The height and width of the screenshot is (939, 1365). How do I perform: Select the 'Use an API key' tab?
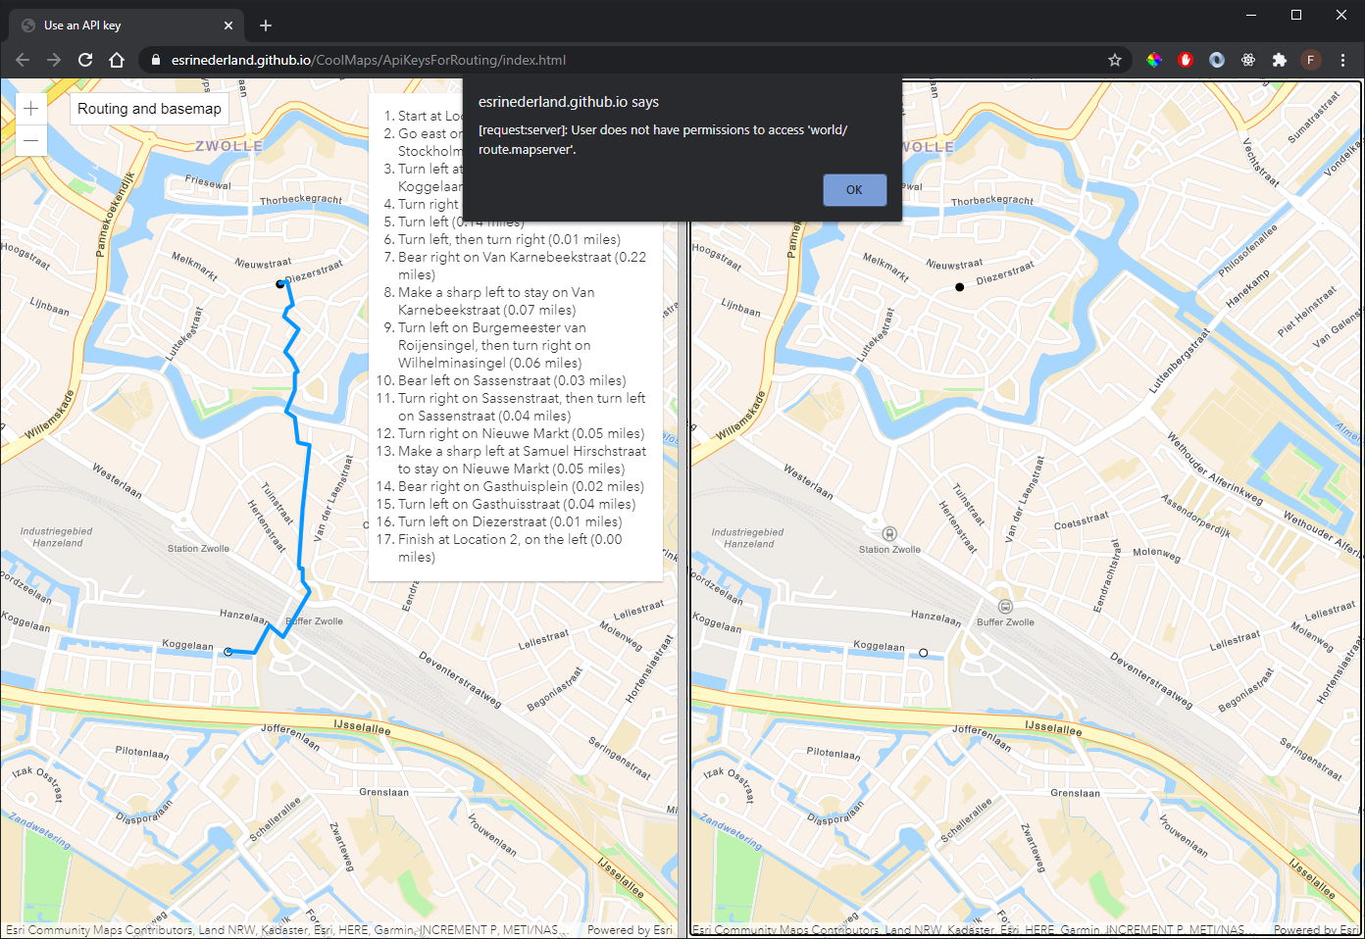(127, 25)
